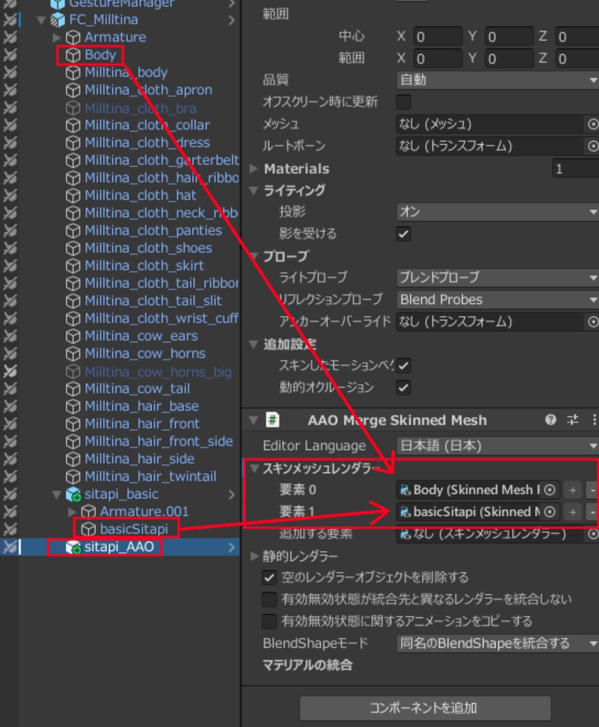Select Milltina_cow_ears in hierarchy
This screenshot has width=599, height=727.
point(141,336)
